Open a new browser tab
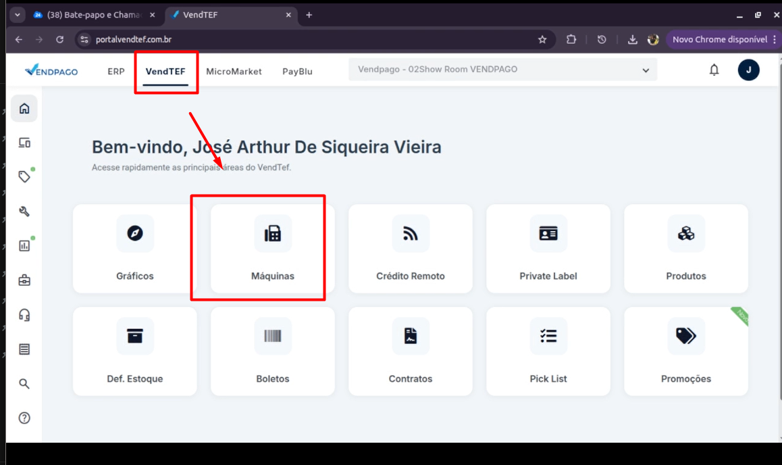Screen dimensions: 782x465 pyautogui.click(x=309, y=15)
